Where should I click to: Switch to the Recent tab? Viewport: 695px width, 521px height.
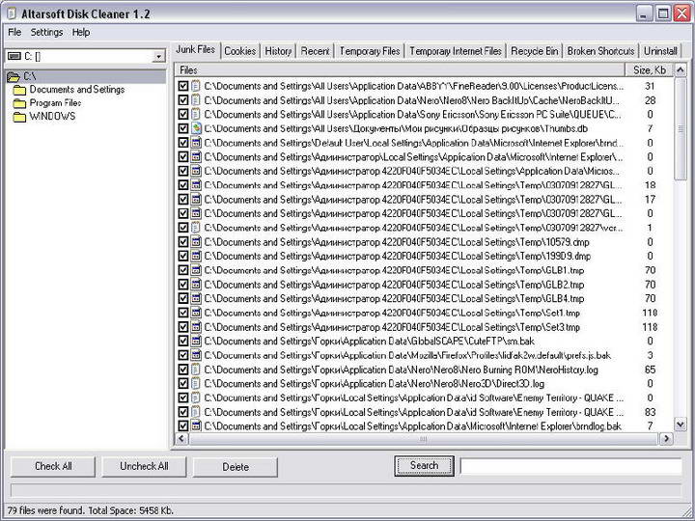point(315,51)
